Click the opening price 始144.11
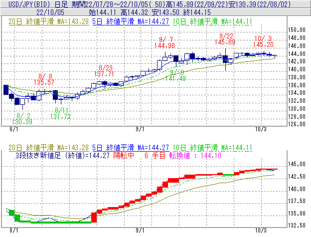311x237 pixels. point(102,12)
